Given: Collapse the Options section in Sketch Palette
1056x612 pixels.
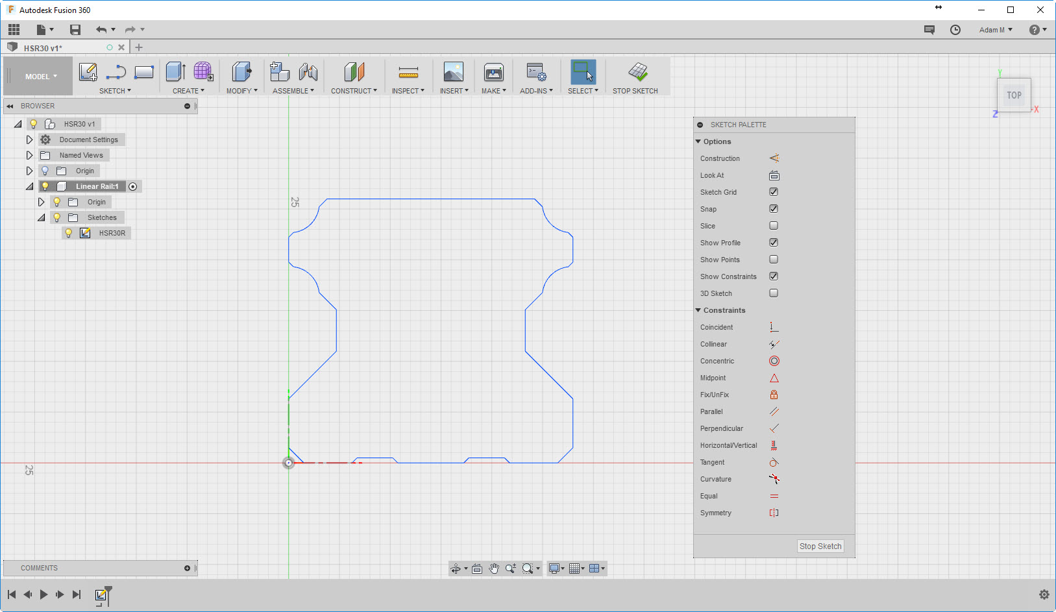Looking at the screenshot, I should tap(698, 141).
